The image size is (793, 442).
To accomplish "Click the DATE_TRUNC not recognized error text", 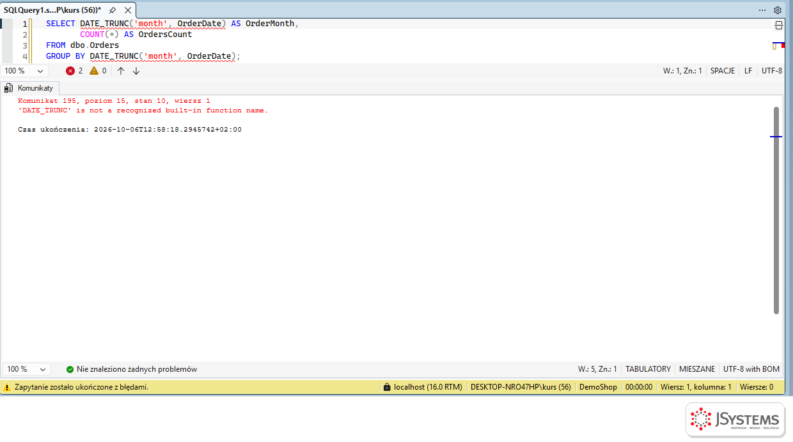I will pos(143,111).
